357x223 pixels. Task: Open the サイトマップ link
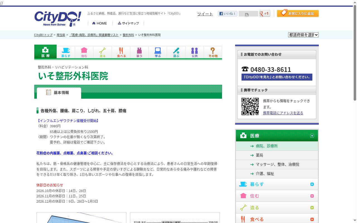pos(128,23)
